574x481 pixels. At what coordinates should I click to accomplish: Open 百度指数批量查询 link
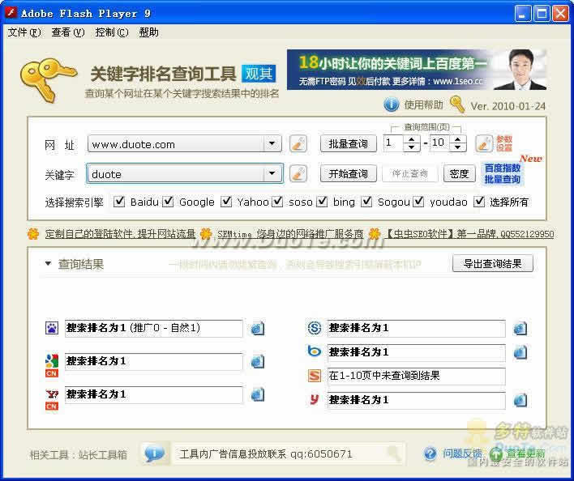tap(503, 173)
